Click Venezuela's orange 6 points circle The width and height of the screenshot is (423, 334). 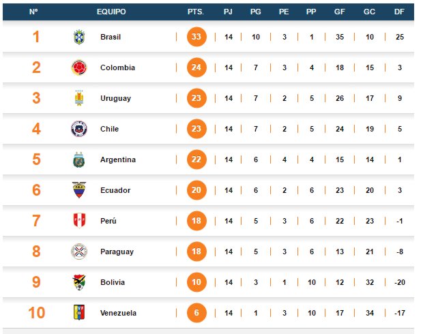pos(196,313)
